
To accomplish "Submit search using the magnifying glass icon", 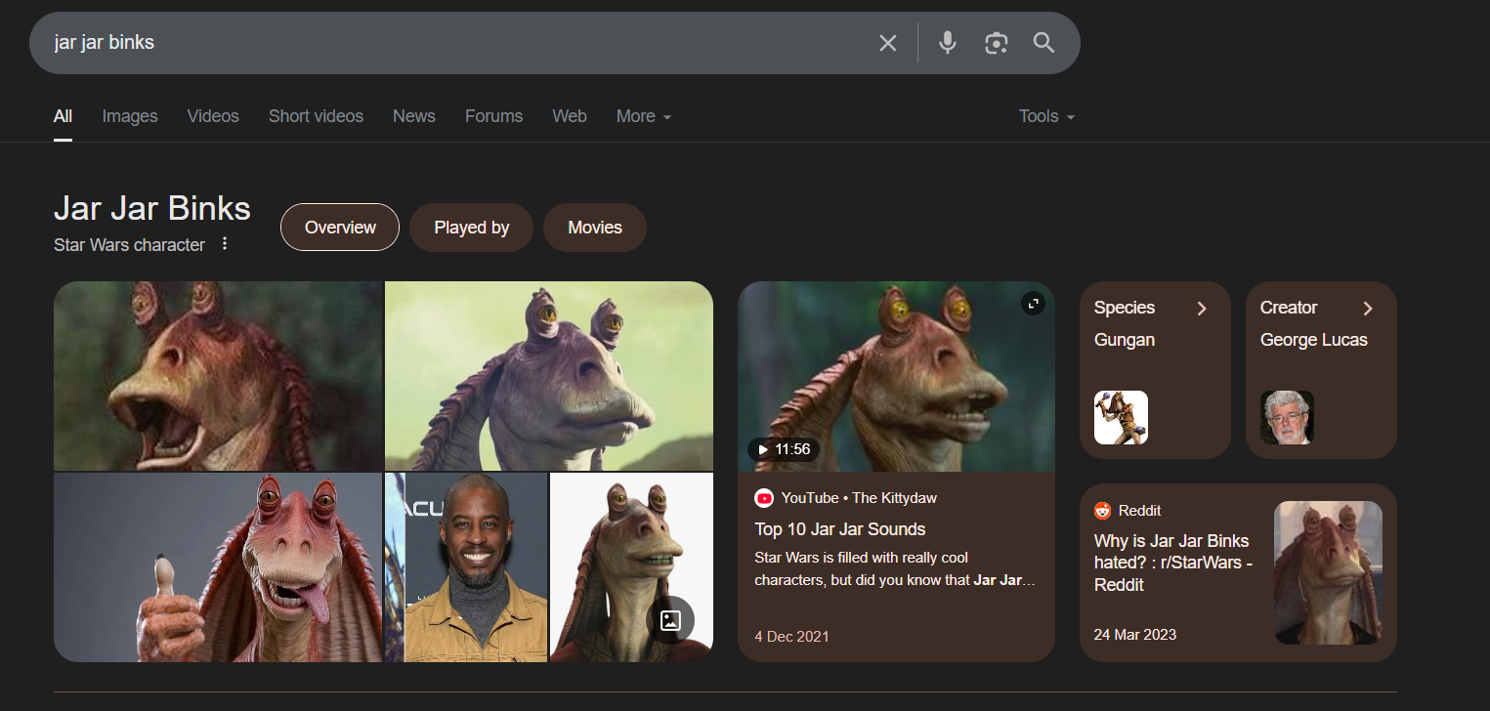I will click(1043, 43).
